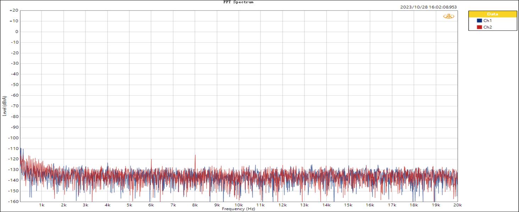Click the red peak at 6k
Image resolution: width=519 pixels, height=212 pixels.
(x=151, y=160)
